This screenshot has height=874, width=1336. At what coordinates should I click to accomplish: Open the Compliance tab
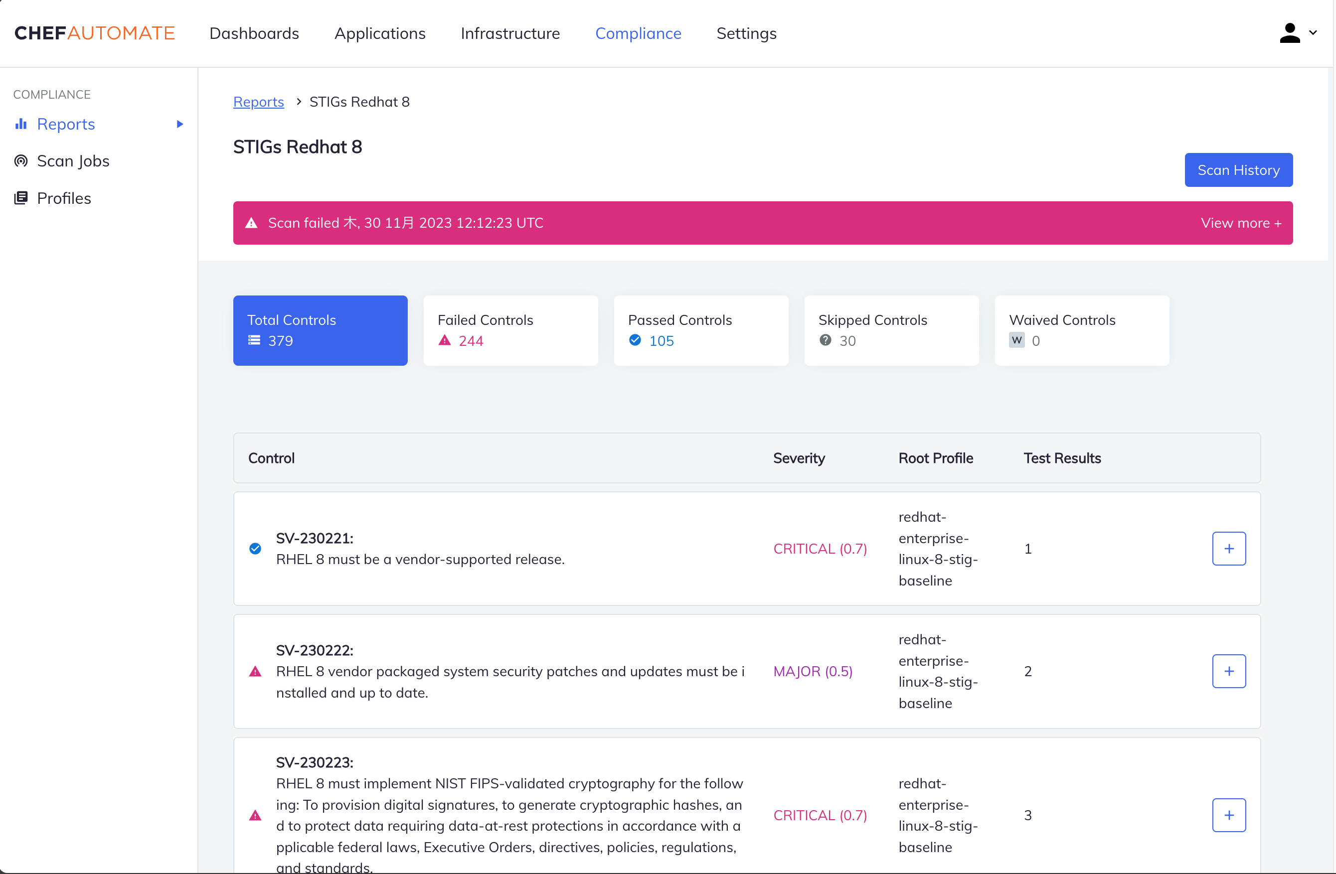[638, 33]
